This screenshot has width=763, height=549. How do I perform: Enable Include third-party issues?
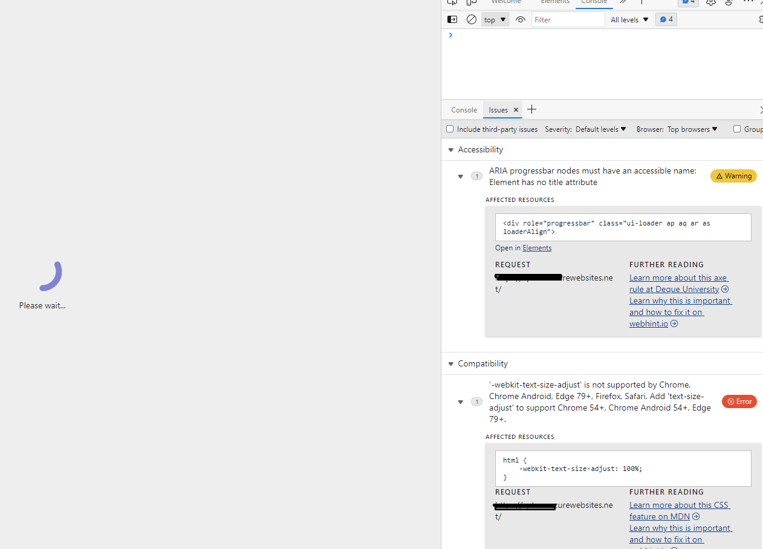coord(450,129)
